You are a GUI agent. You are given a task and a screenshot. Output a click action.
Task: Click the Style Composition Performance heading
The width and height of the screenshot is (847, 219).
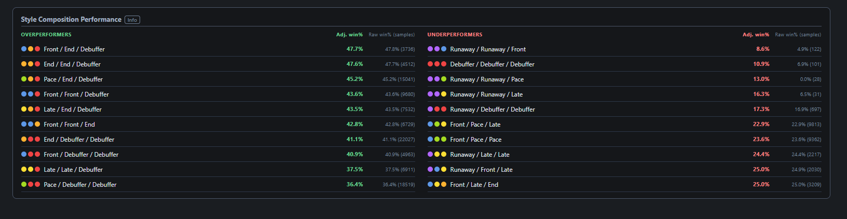71,19
